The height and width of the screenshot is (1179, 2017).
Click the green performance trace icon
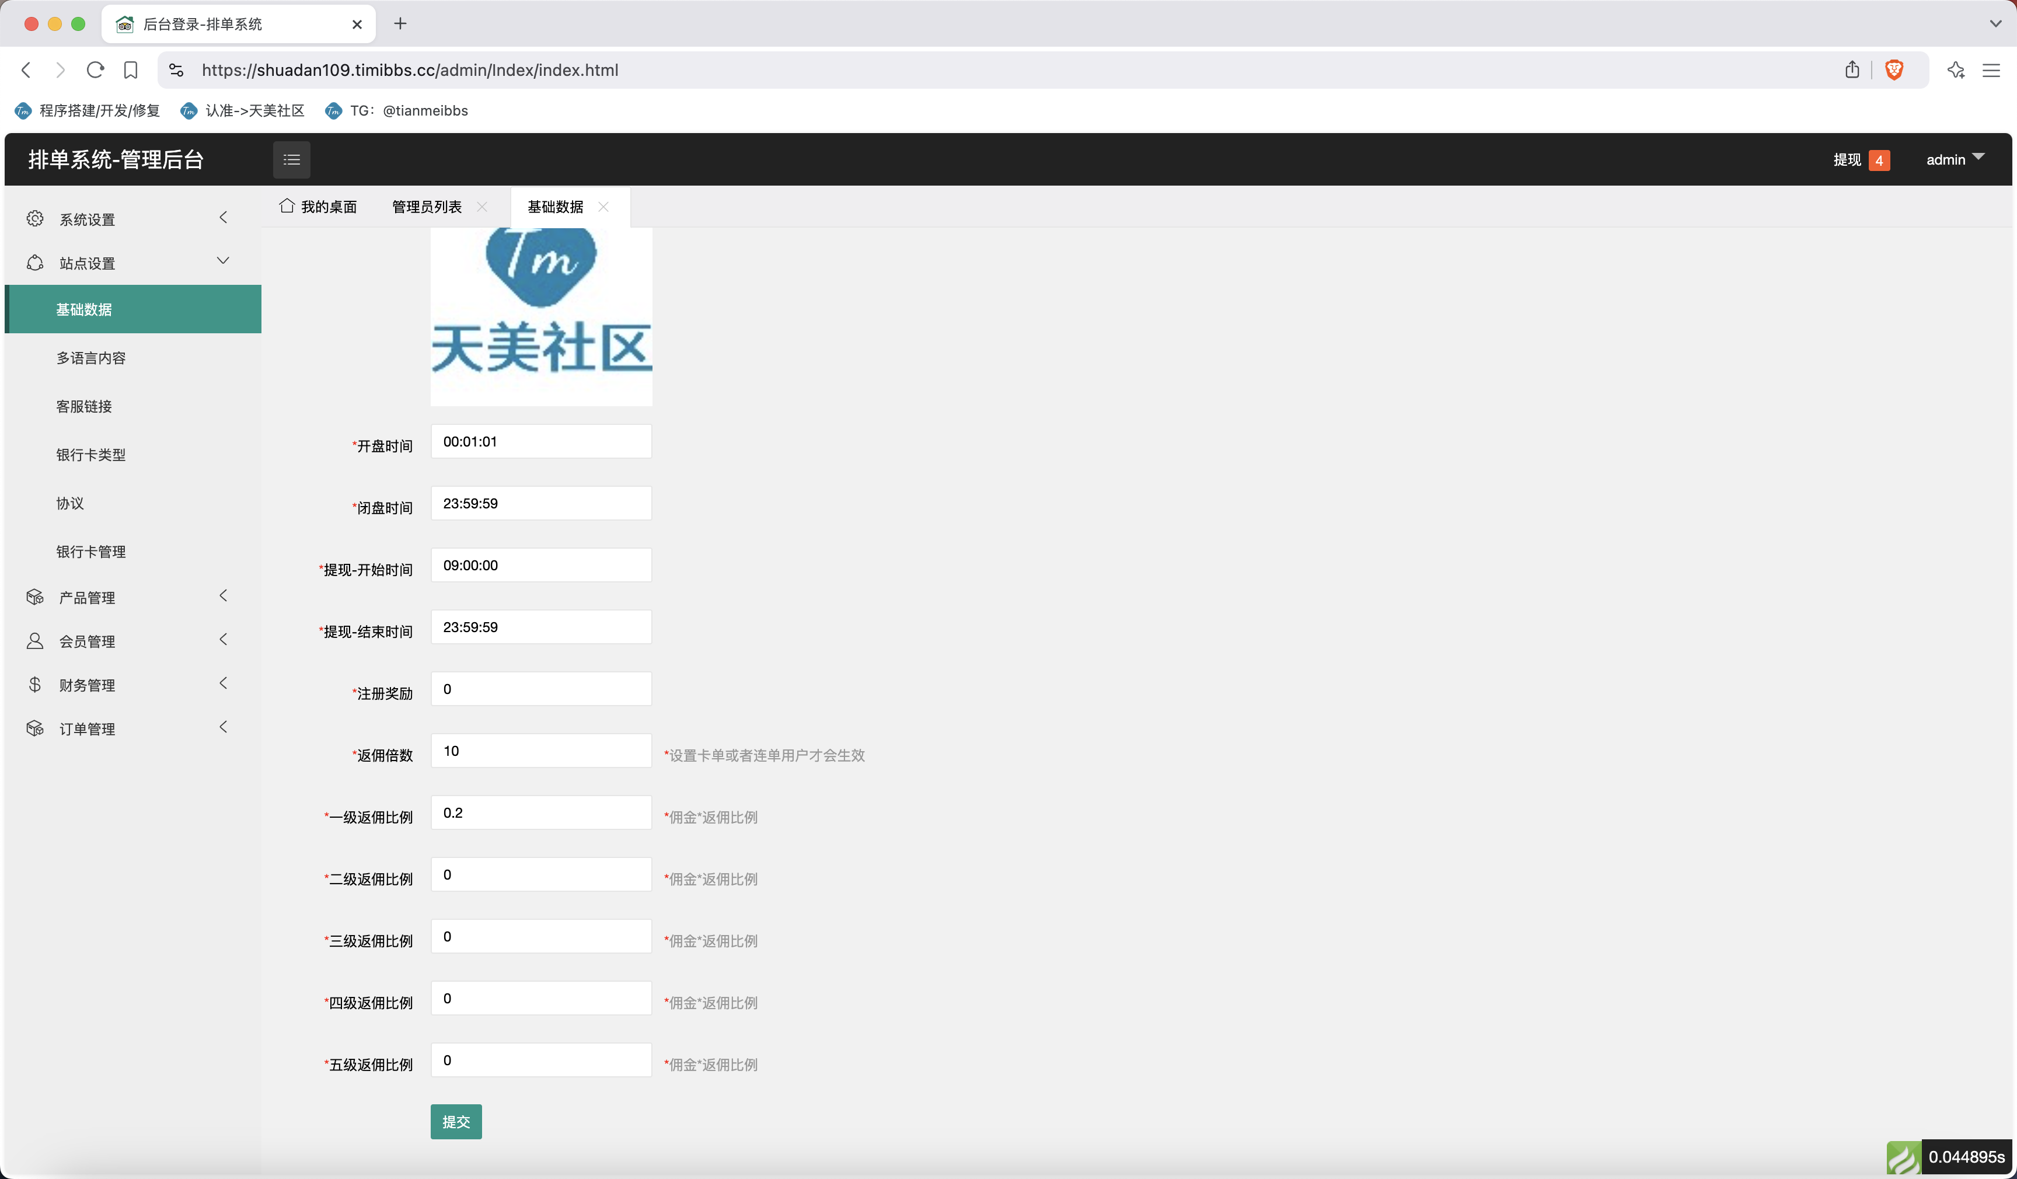(1903, 1157)
